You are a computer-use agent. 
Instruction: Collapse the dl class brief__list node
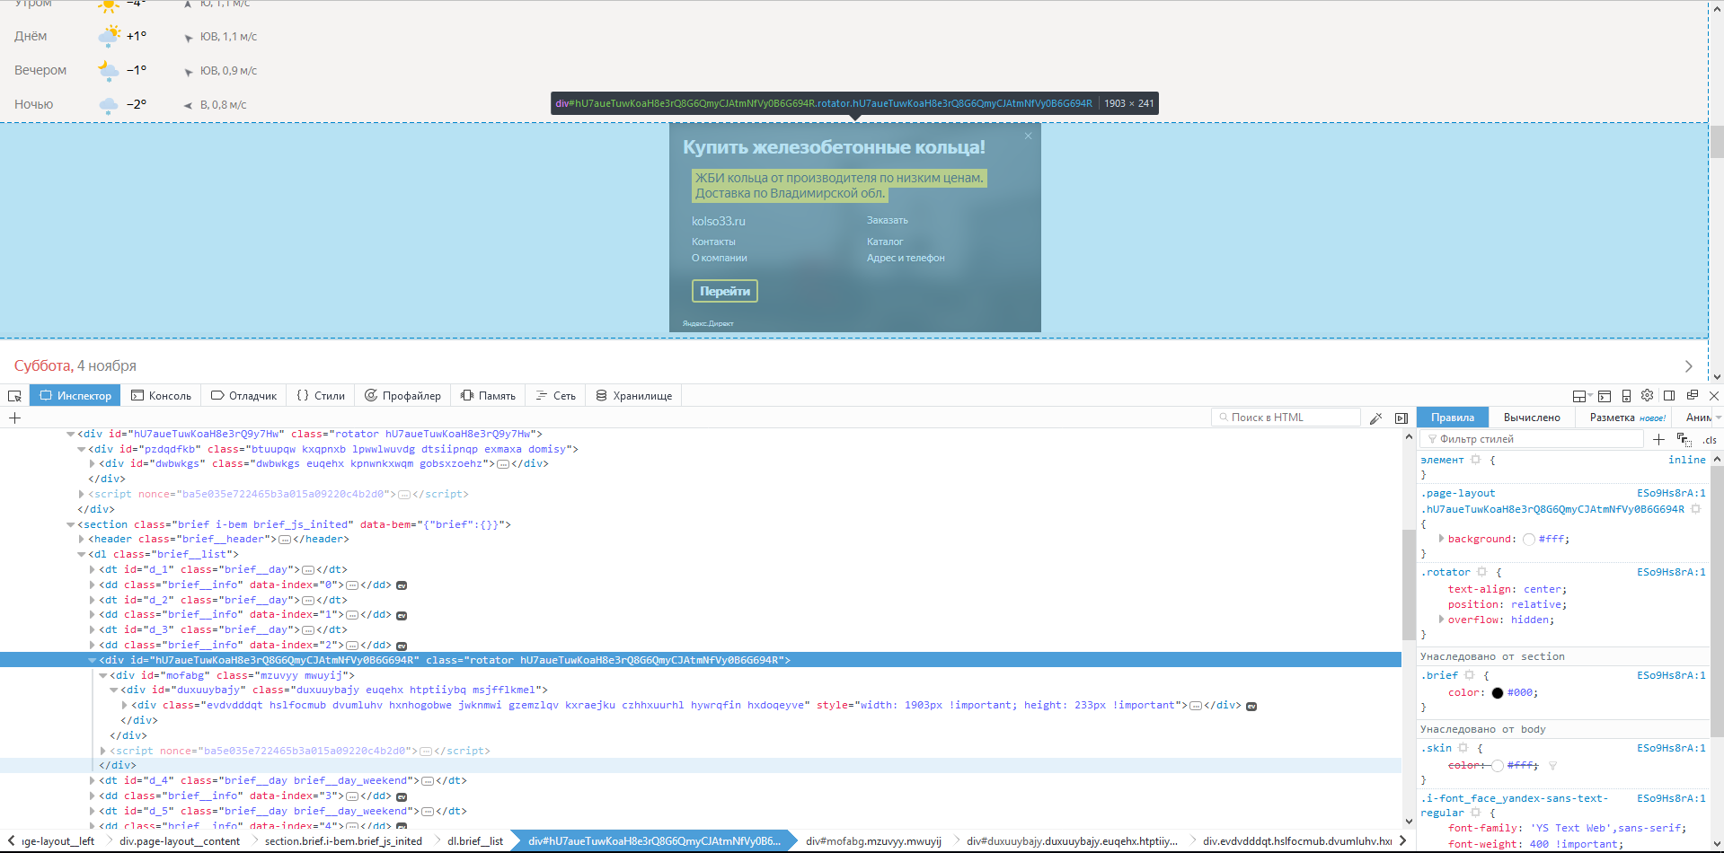click(x=81, y=554)
